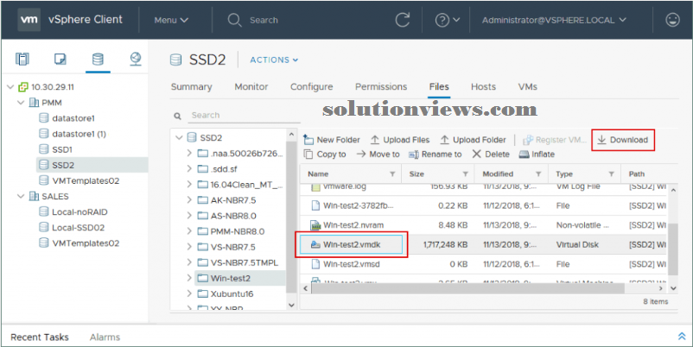Open the Menu dropdown
The image size is (693, 347).
171,20
